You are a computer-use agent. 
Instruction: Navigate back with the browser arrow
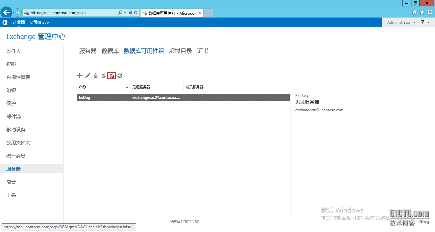point(6,12)
